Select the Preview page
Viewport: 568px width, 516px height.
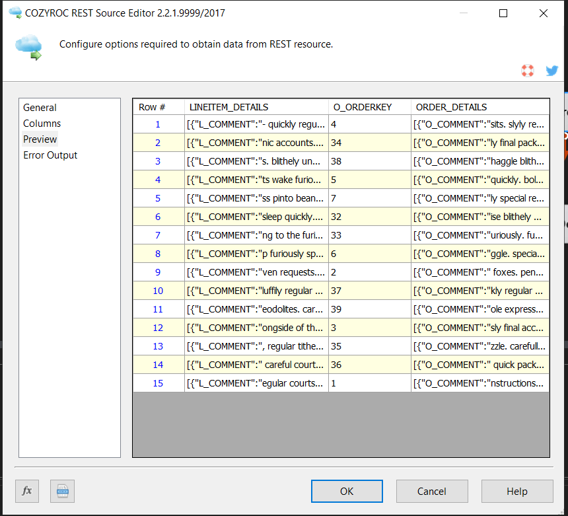40,139
